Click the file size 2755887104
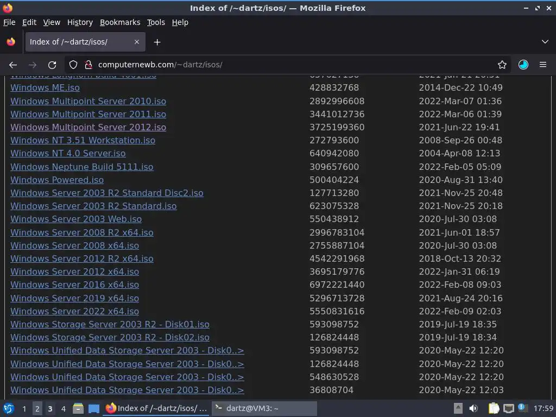556x417 pixels. pos(337,246)
